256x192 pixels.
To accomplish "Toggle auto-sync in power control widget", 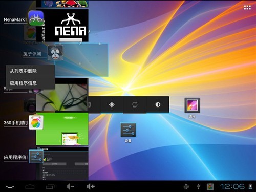I will point(135,104).
